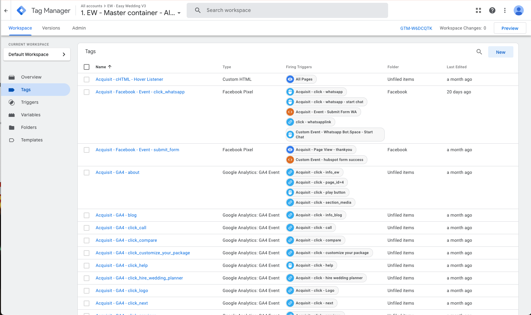Image resolution: width=531 pixels, height=315 pixels.
Task: Check the cHTML Hover Listener tag checkbox
Action: (x=87, y=80)
